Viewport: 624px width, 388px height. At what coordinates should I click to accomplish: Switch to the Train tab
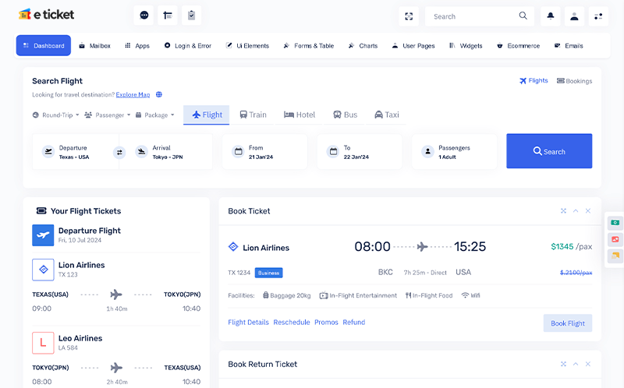pos(252,115)
